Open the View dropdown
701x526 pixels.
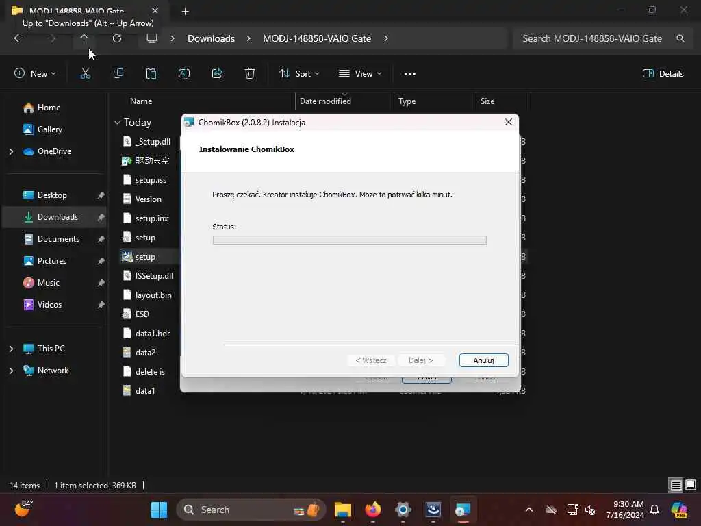[x=360, y=74]
